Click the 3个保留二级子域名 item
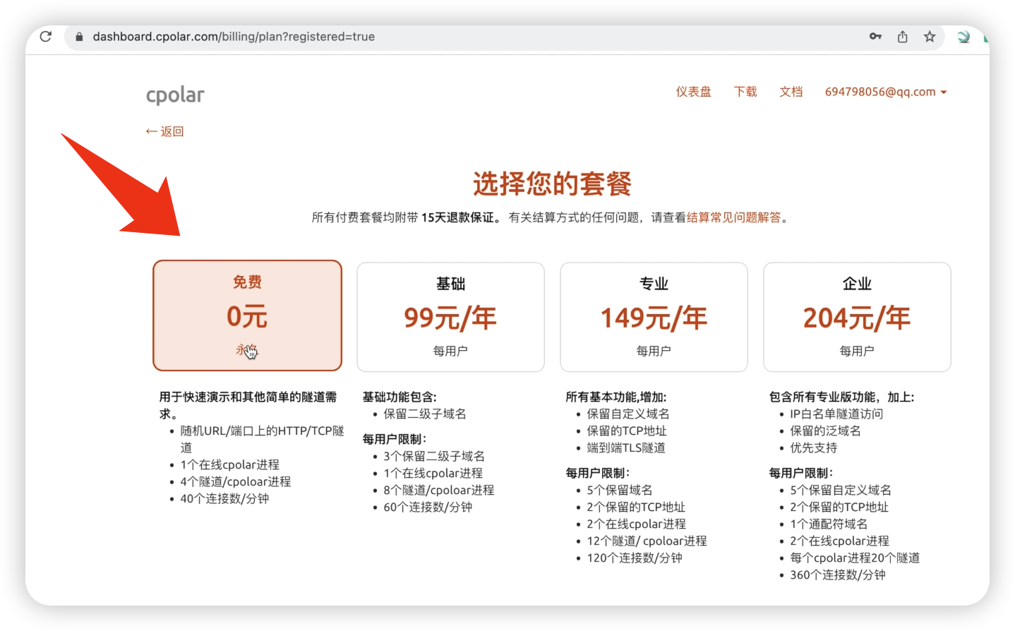 pos(434,457)
